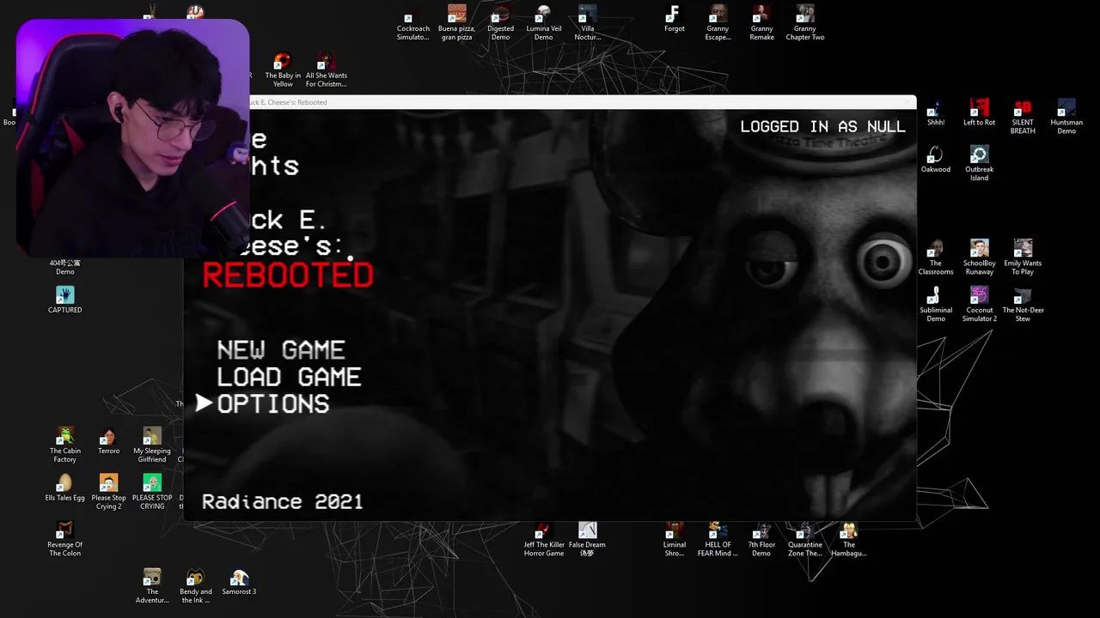Click the LOGGED IN AS NULL text
1100x618 pixels.
tap(822, 126)
